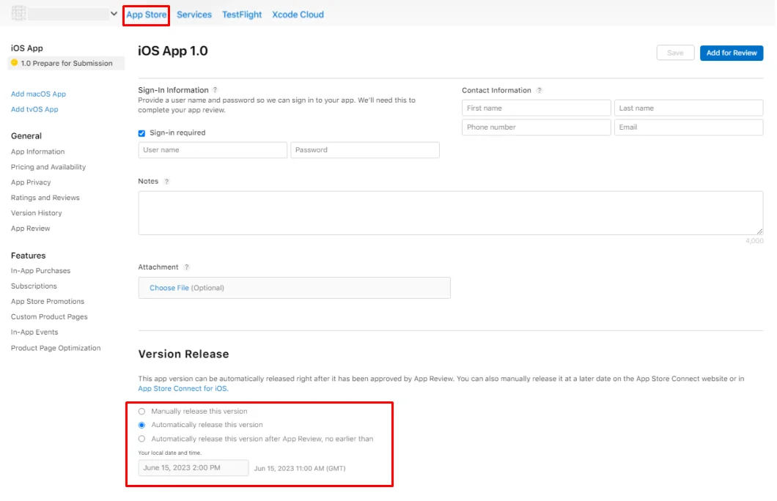Image resolution: width=777 pixels, height=501 pixels.
Task: Switch to the App Store tab
Action: (x=146, y=15)
